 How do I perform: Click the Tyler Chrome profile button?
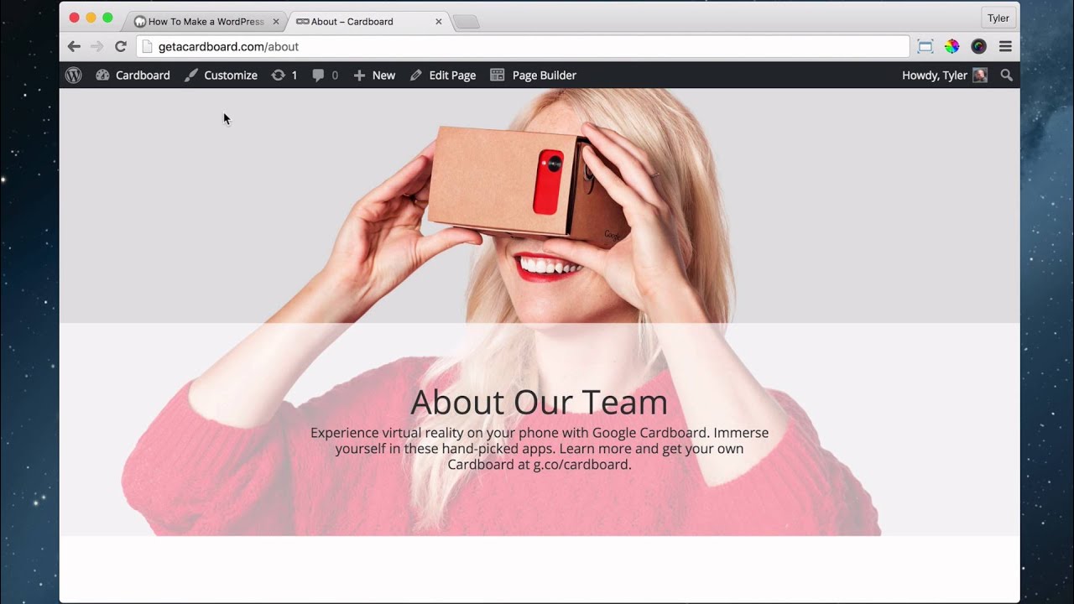(x=998, y=18)
